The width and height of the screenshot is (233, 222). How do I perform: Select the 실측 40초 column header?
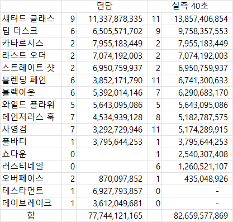(x=190, y=6)
